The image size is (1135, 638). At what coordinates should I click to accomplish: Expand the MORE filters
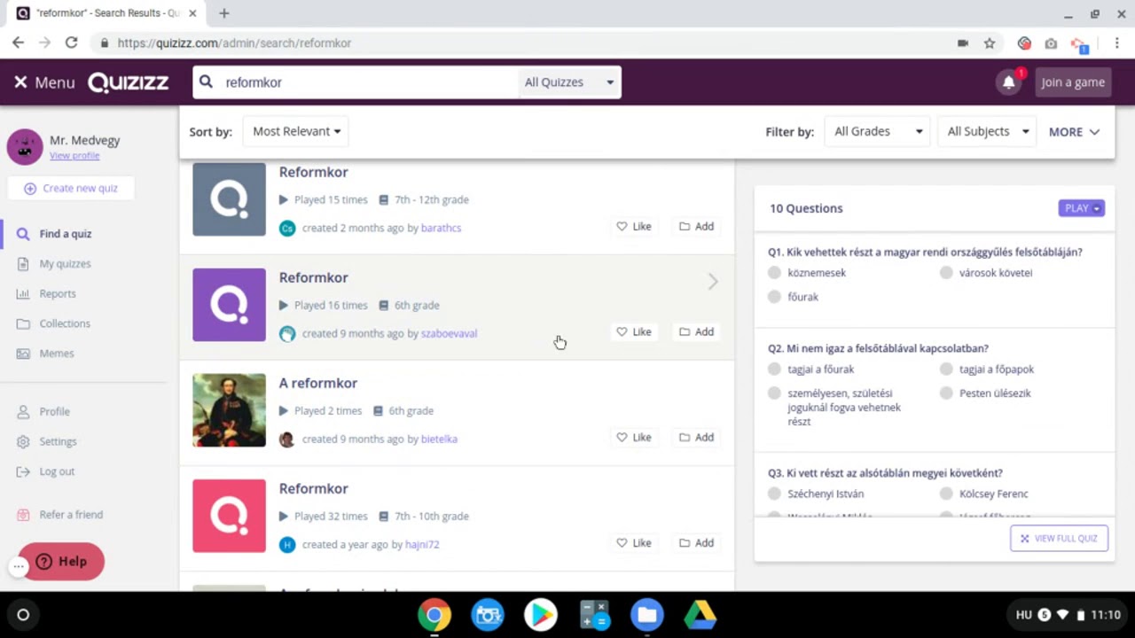tap(1074, 132)
